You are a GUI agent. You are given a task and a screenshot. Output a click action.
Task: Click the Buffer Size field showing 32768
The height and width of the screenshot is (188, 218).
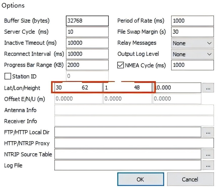(87, 21)
